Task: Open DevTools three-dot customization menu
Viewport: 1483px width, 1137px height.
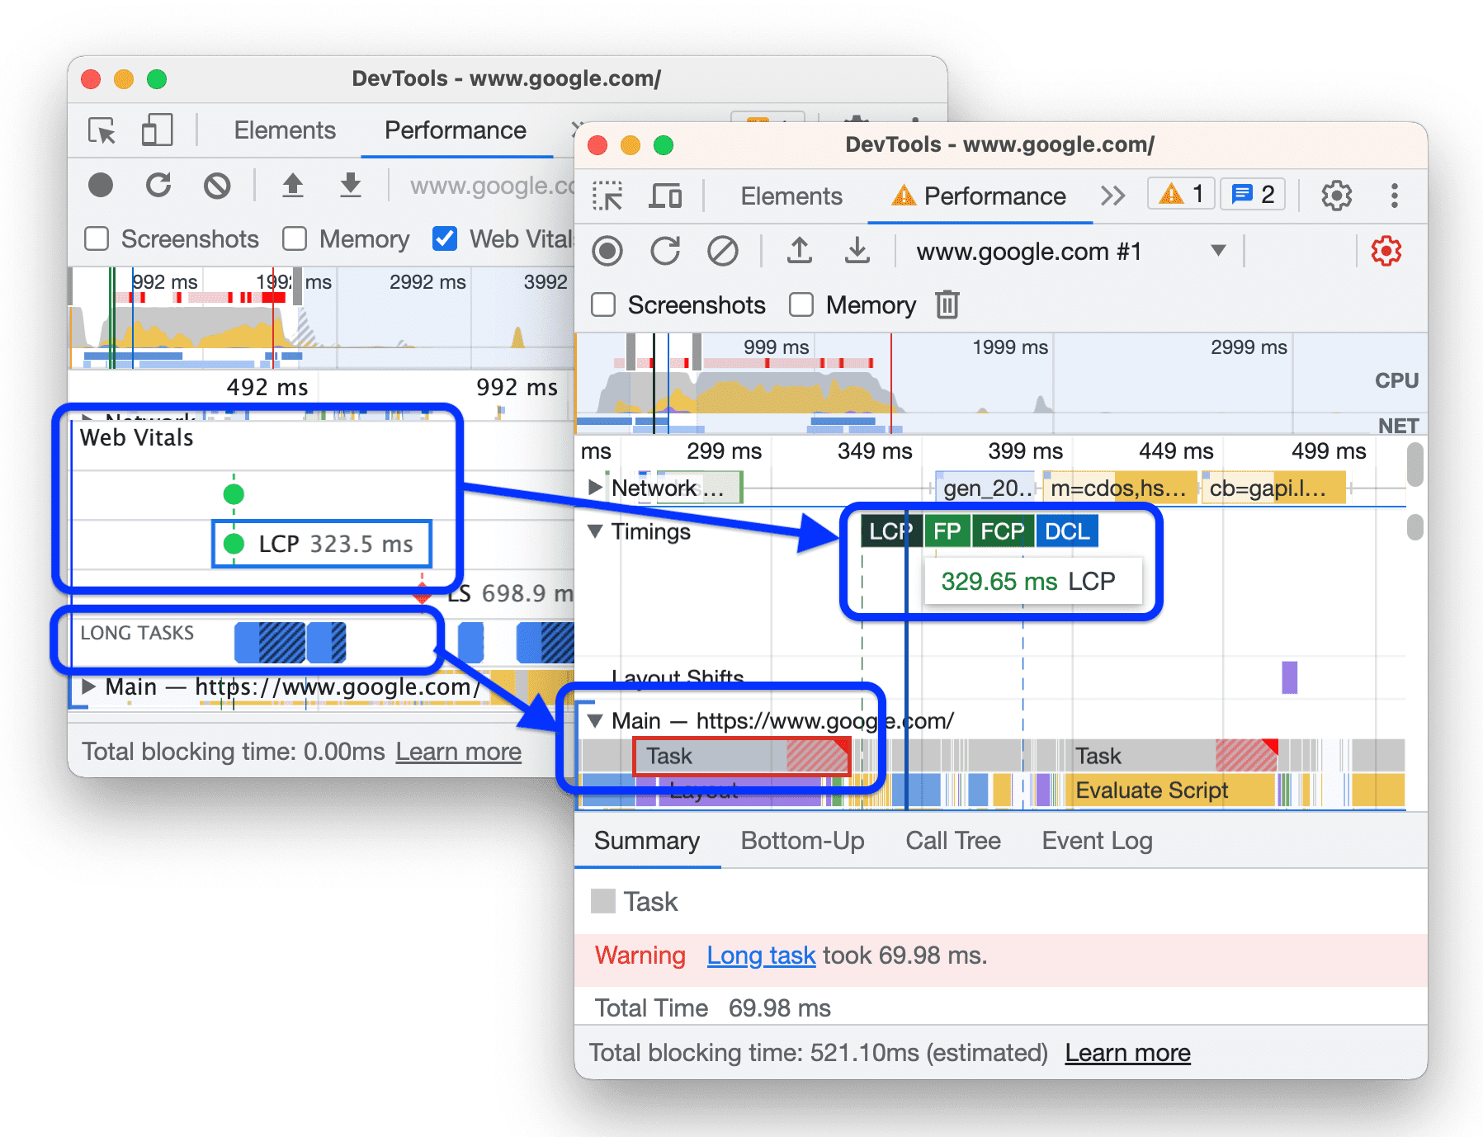Action: coord(1395,196)
